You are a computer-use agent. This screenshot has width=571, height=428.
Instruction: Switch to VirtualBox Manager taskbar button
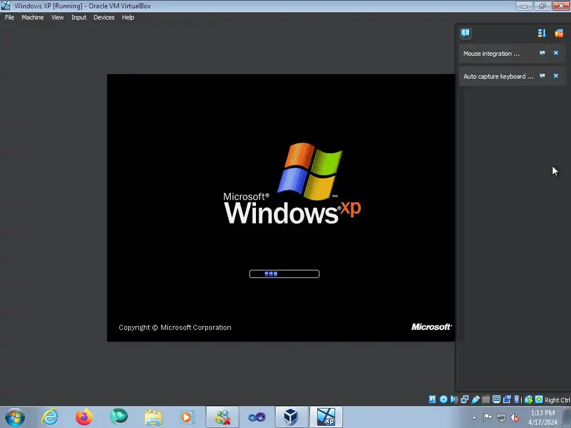click(291, 417)
